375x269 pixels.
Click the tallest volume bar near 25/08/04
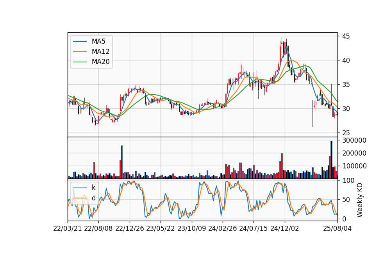(x=331, y=160)
